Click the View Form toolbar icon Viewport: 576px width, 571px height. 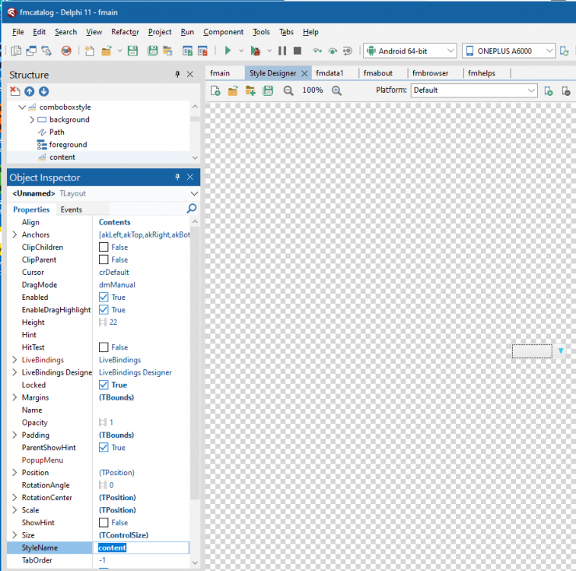coord(31,51)
